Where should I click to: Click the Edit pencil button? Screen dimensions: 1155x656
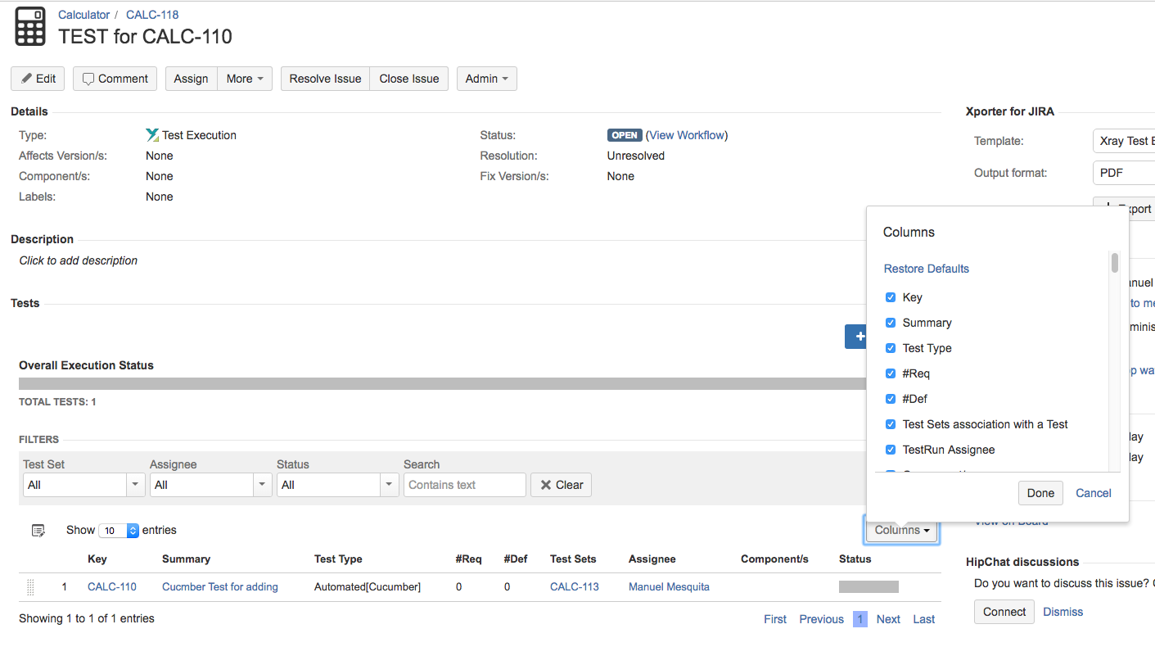[38, 79]
